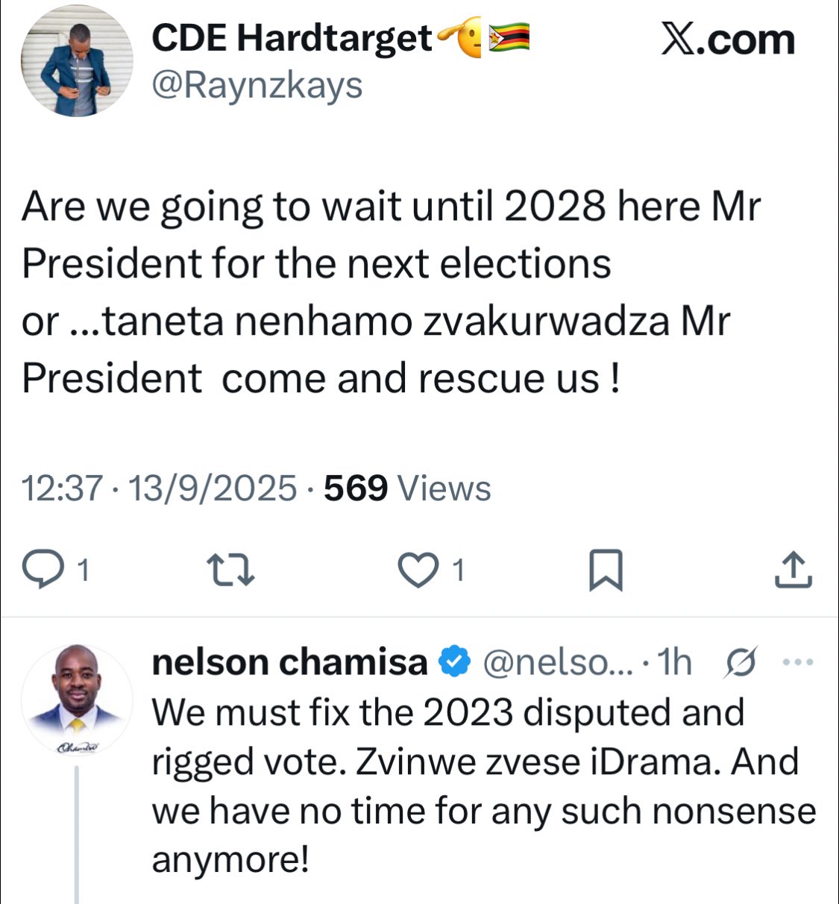The image size is (839, 904).
Task: Click the 13/9/2025 post date
Action: click(213, 489)
